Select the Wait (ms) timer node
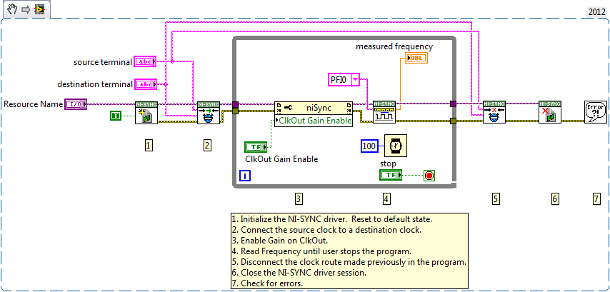 (x=396, y=146)
